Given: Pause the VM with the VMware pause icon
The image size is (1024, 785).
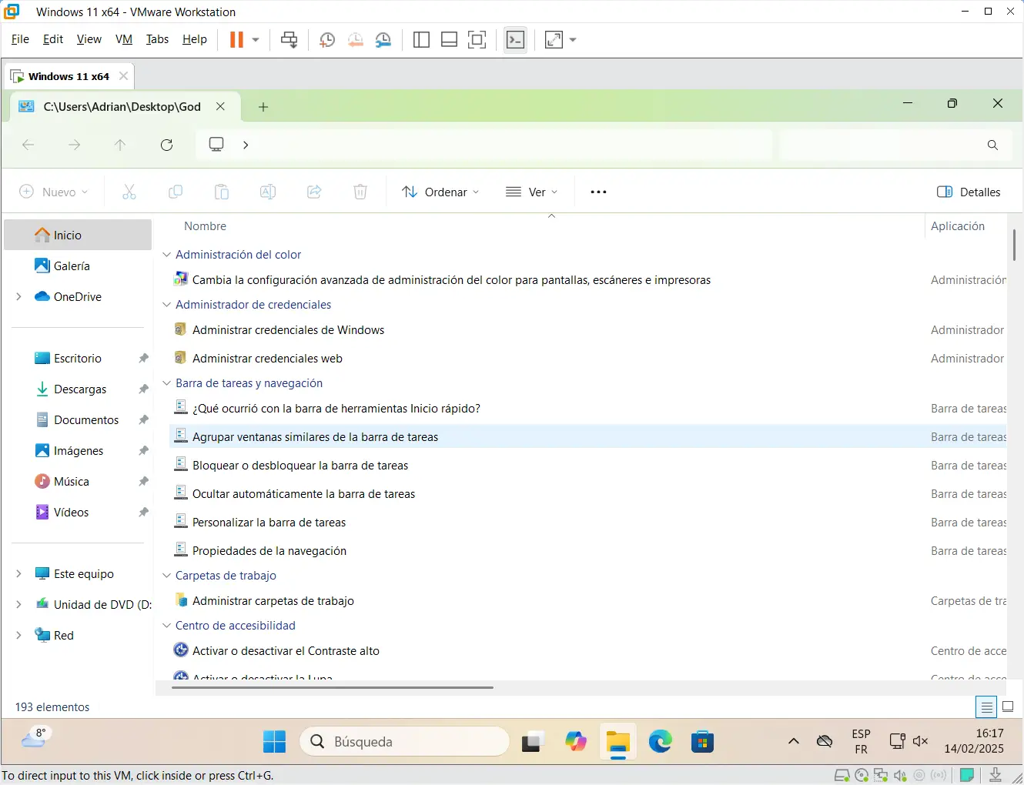Looking at the screenshot, I should coord(236,39).
